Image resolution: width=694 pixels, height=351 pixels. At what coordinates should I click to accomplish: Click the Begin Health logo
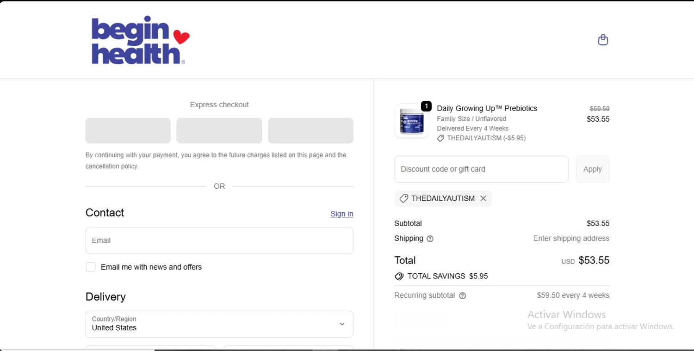click(141, 40)
